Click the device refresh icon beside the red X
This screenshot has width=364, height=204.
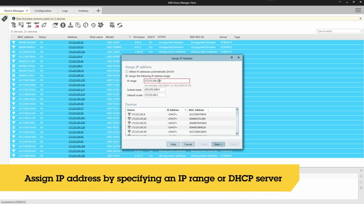pos(44,25)
